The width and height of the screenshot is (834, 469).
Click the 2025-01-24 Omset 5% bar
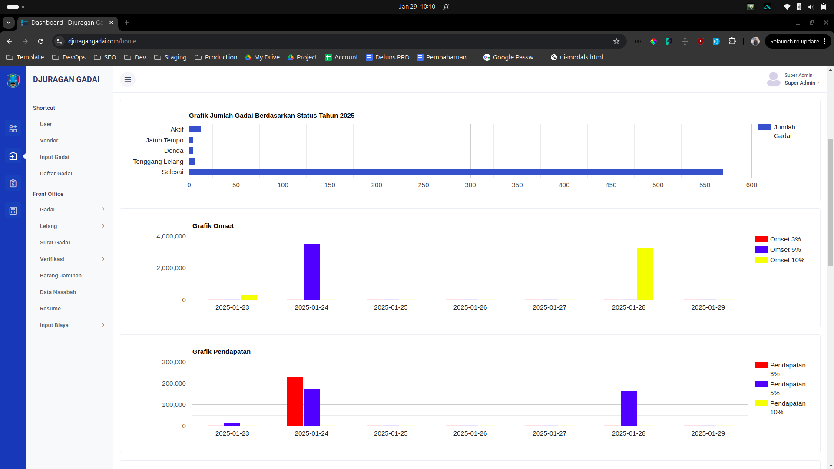click(311, 272)
